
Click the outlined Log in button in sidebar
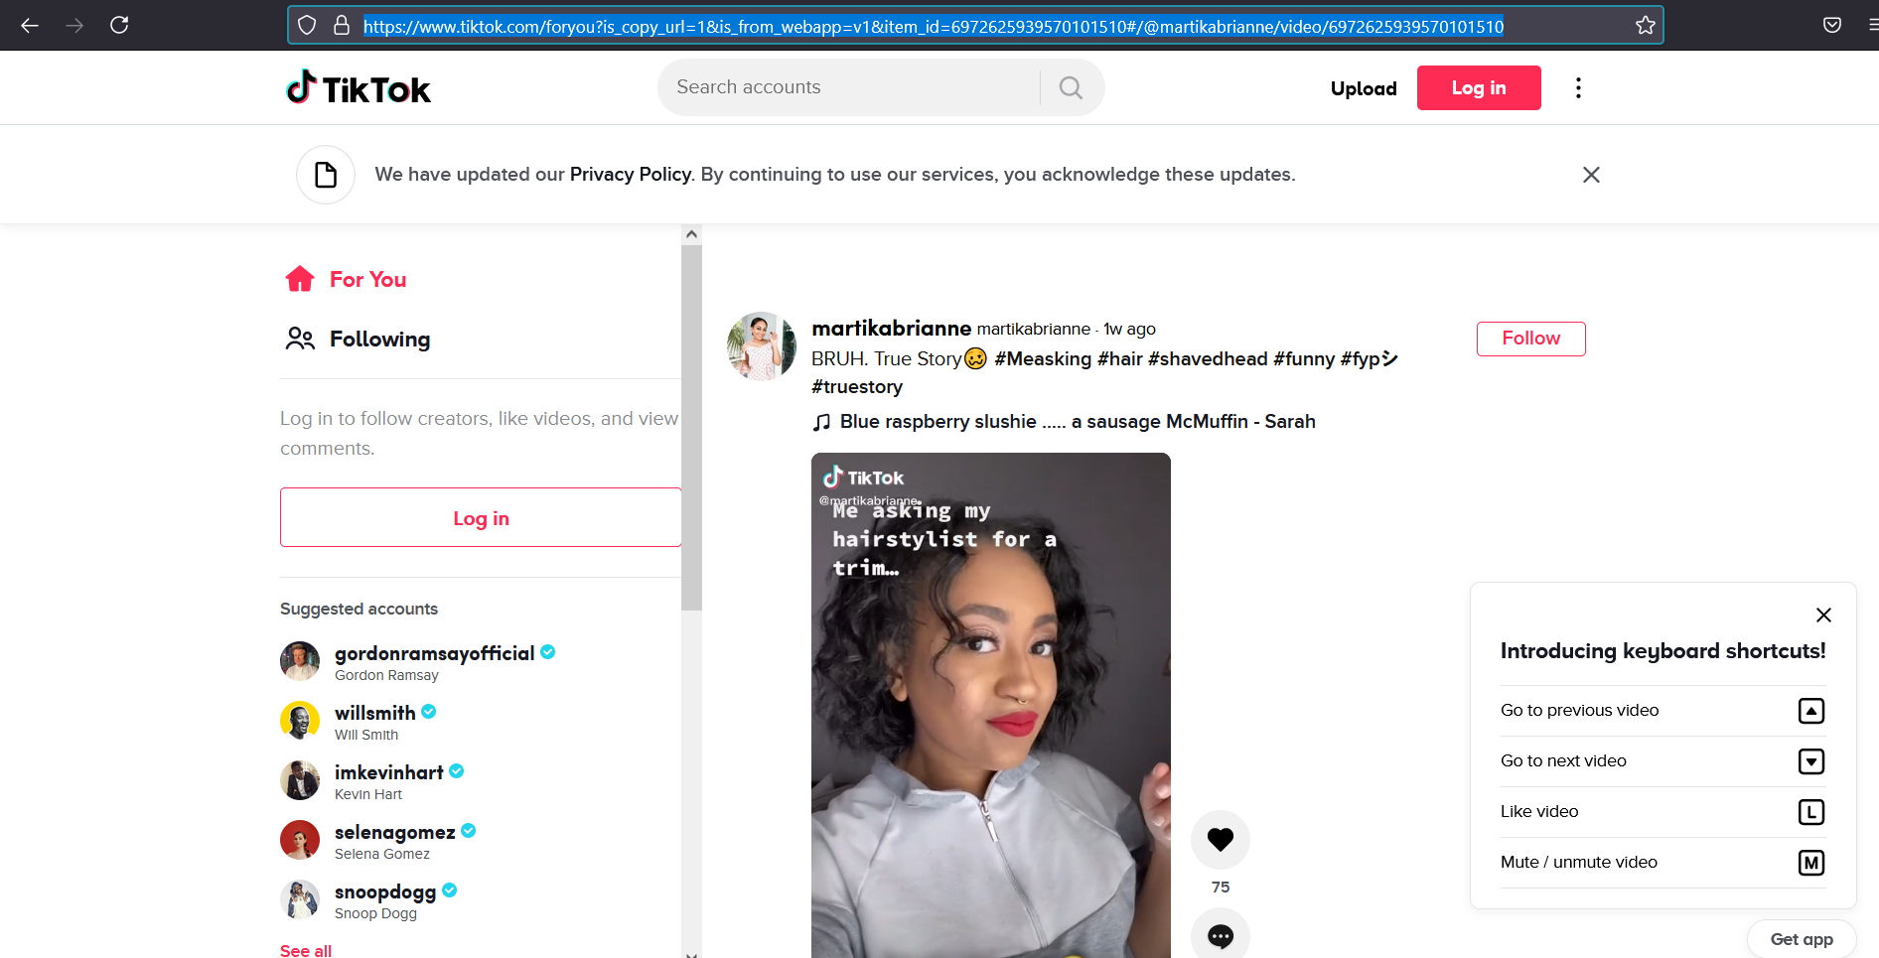tap(481, 517)
